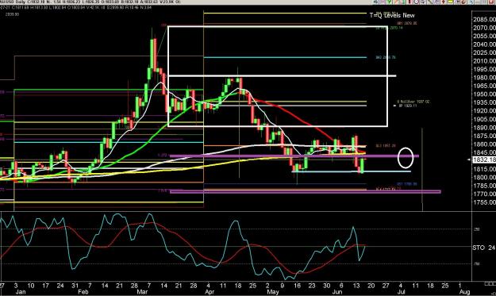Click the "T=Q Levels New" label

coord(392,15)
